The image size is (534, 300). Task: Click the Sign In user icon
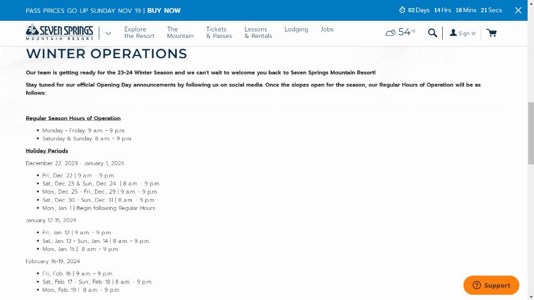[x=453, y=33]
